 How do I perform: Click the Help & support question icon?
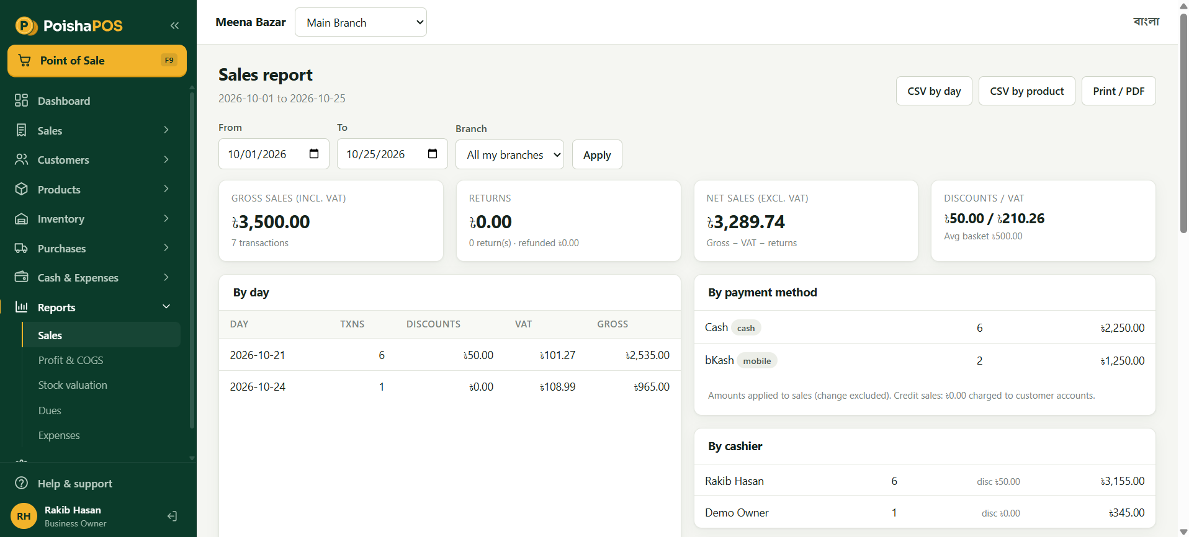pyautogui.click(x=22, y=483)
